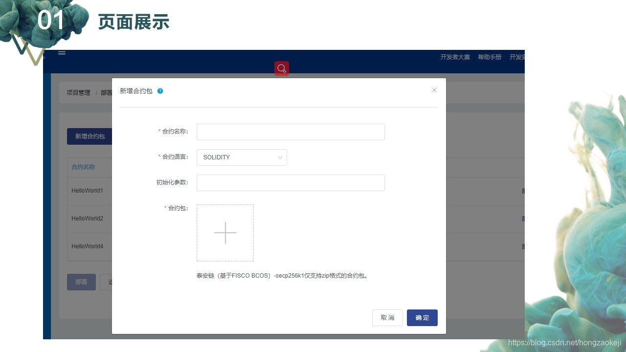626x352 pixels.
Task: Select the HelloWorld2 contract row
Action: pos(88,219)
